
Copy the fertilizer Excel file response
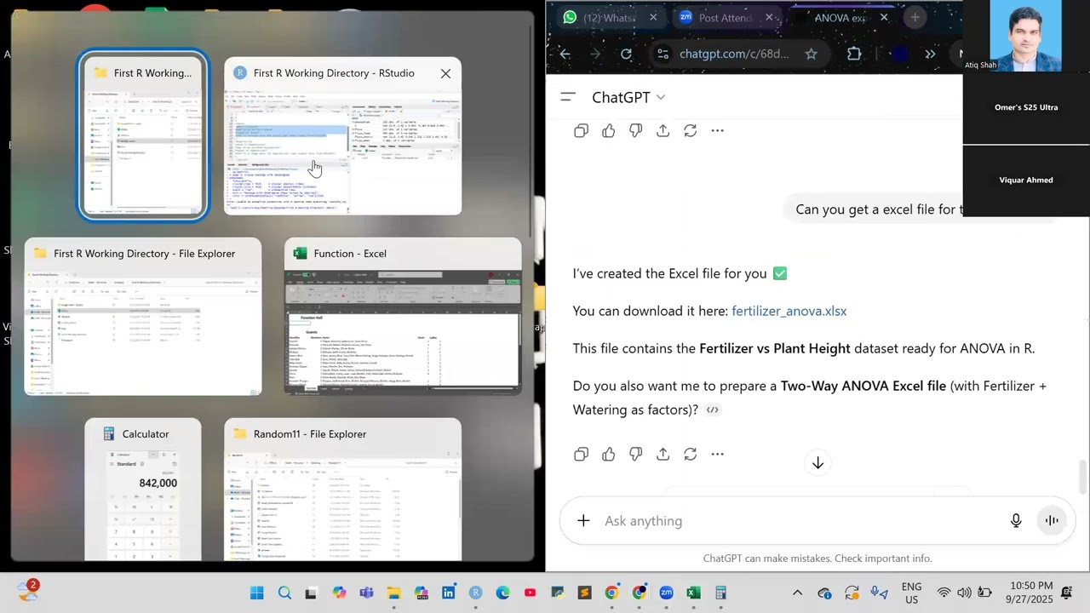point(581,454)
